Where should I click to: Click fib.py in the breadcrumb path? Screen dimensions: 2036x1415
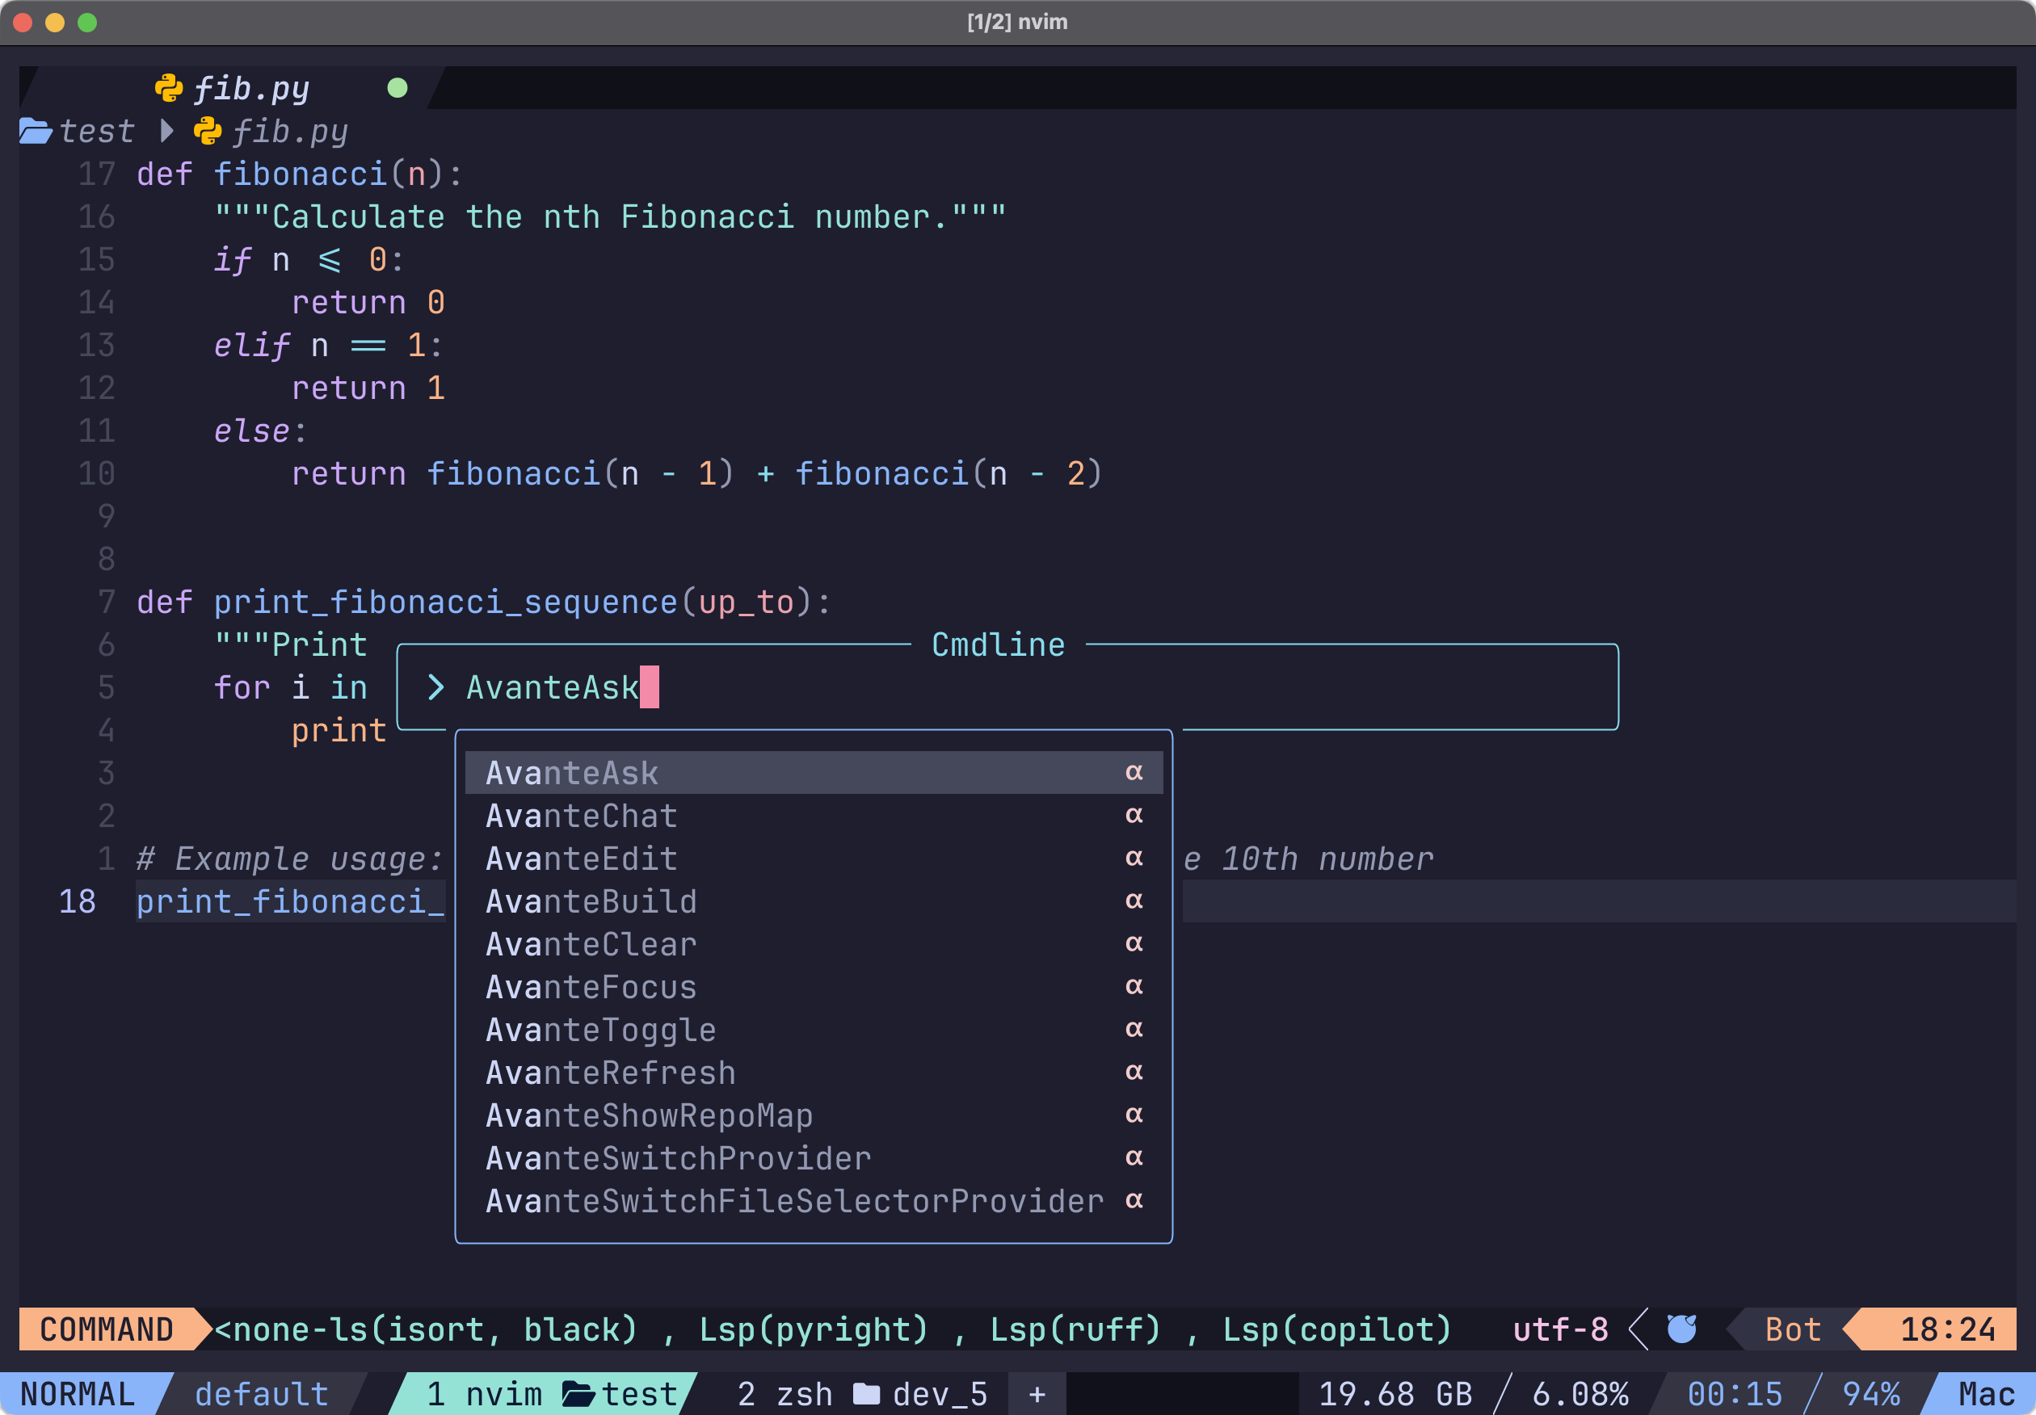(x=290, y=131)
